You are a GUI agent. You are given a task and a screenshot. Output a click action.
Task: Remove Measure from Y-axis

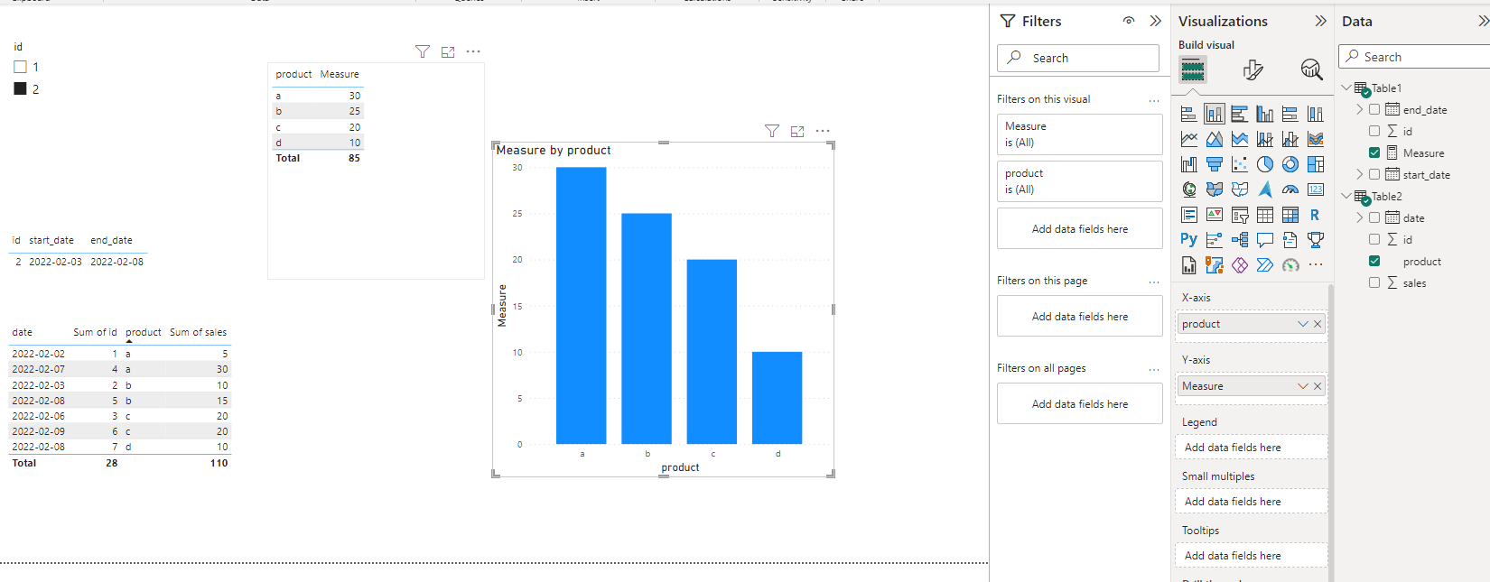click(1318, 386)
